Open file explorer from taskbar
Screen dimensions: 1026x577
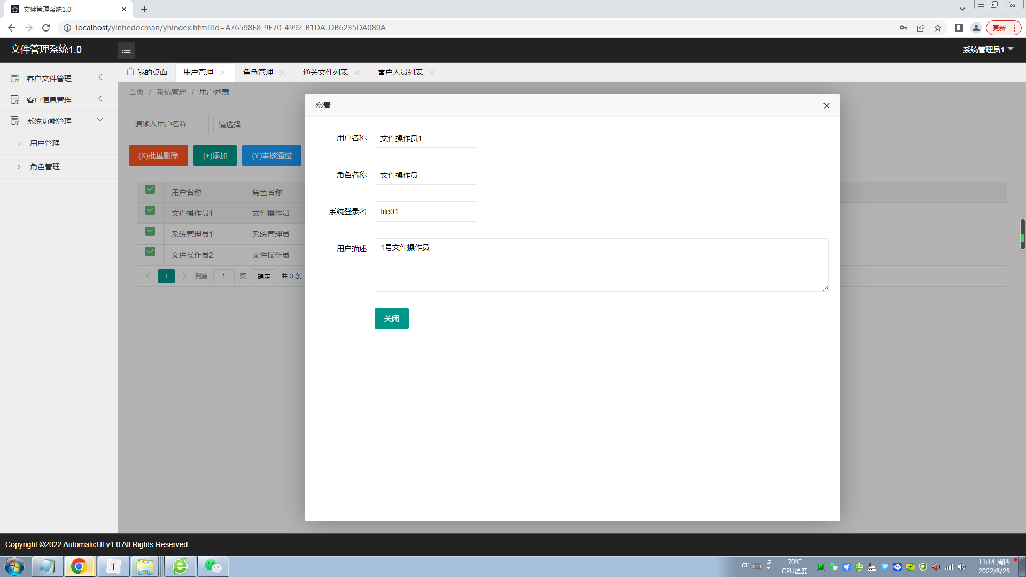pyautogui.click(x=144, y=566)
